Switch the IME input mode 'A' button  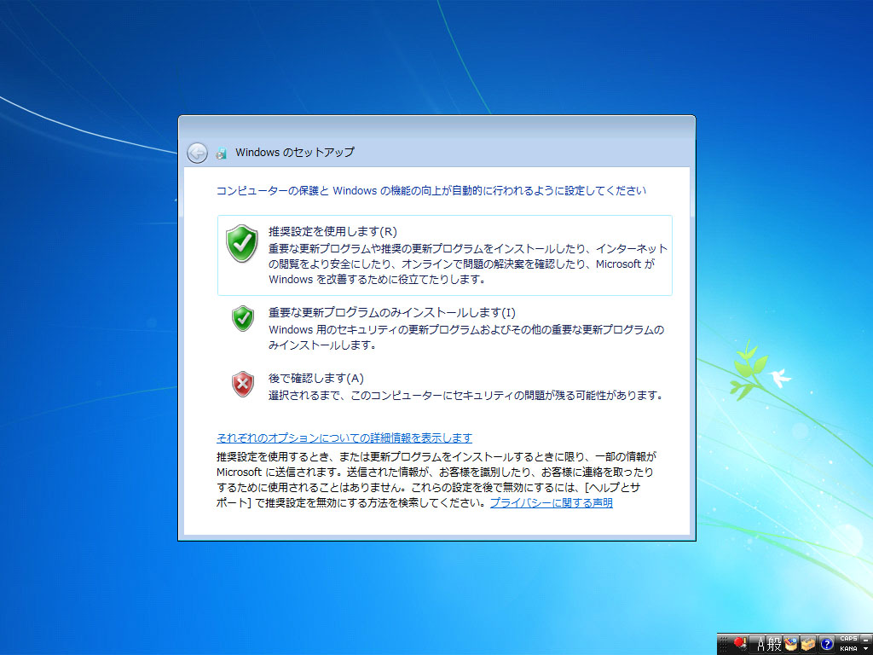pyautogui.click(x=760, y=644)
